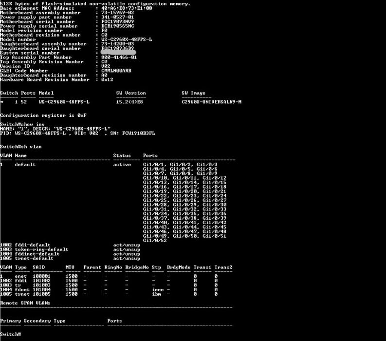Click CLEI code CMMLN00ARB
The image size is (386, 341).
pos(116,71)
